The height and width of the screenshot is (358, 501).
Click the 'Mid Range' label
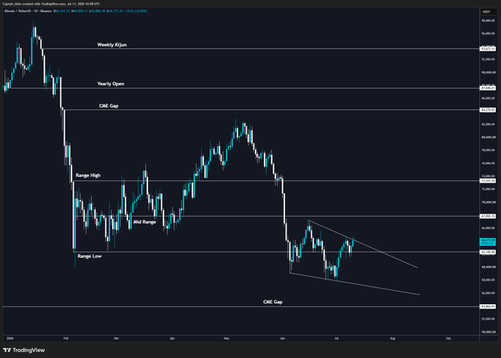tap(144, 222)
